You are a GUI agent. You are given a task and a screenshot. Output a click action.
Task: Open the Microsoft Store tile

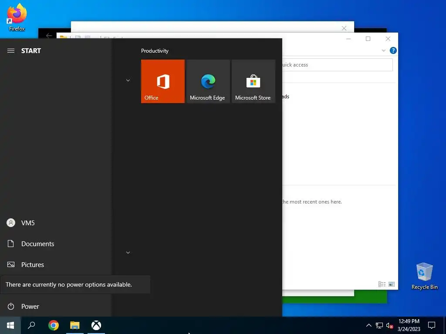click(253, 81)
